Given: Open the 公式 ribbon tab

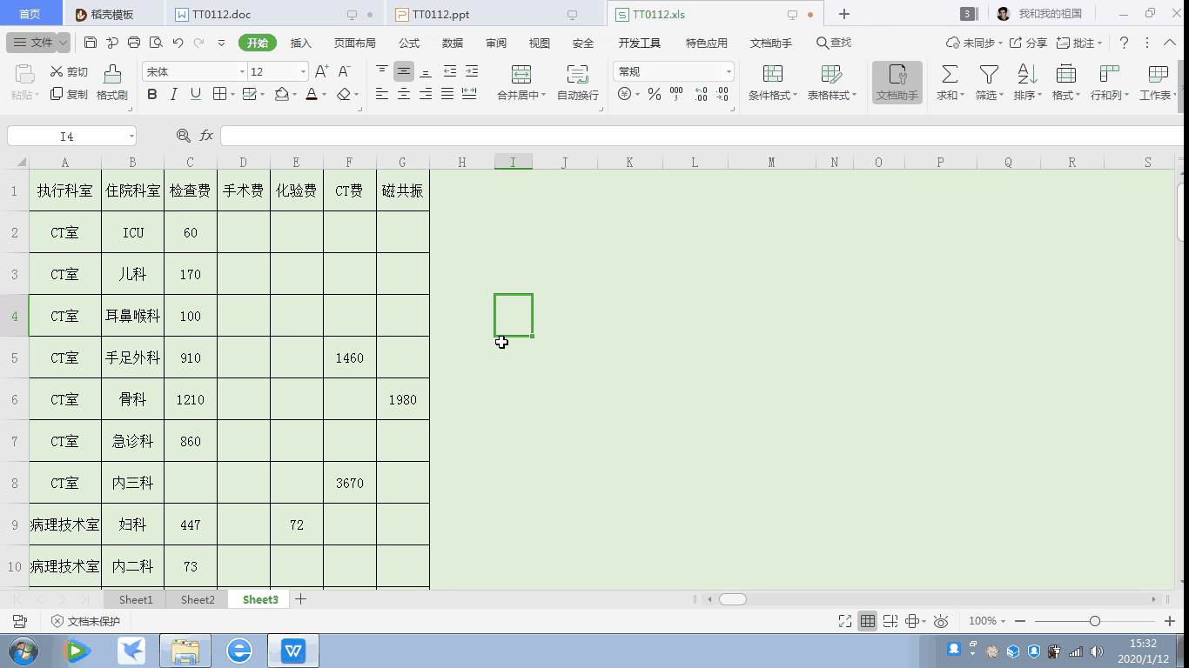Looking at the screenshot, I should [409, 43].
